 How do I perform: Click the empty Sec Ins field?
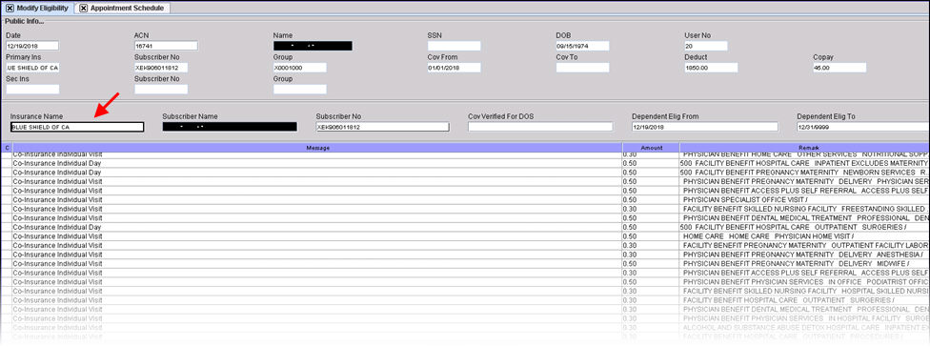point(32,90)
